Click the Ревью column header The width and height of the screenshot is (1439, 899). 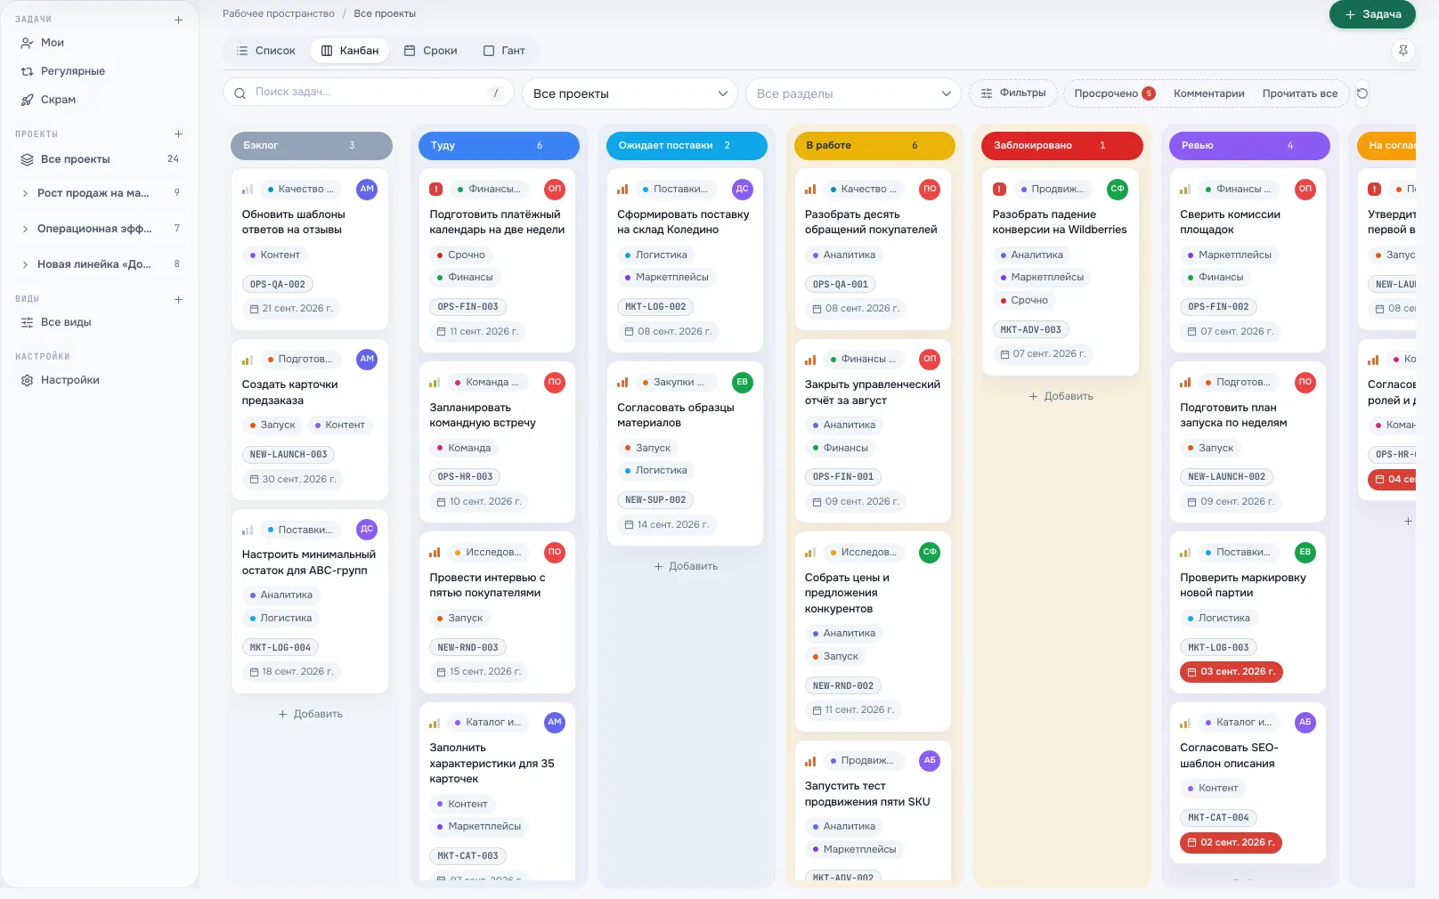tap(1249, 145)
